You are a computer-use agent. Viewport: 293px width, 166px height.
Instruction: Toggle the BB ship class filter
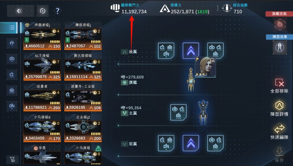(12, 91)
